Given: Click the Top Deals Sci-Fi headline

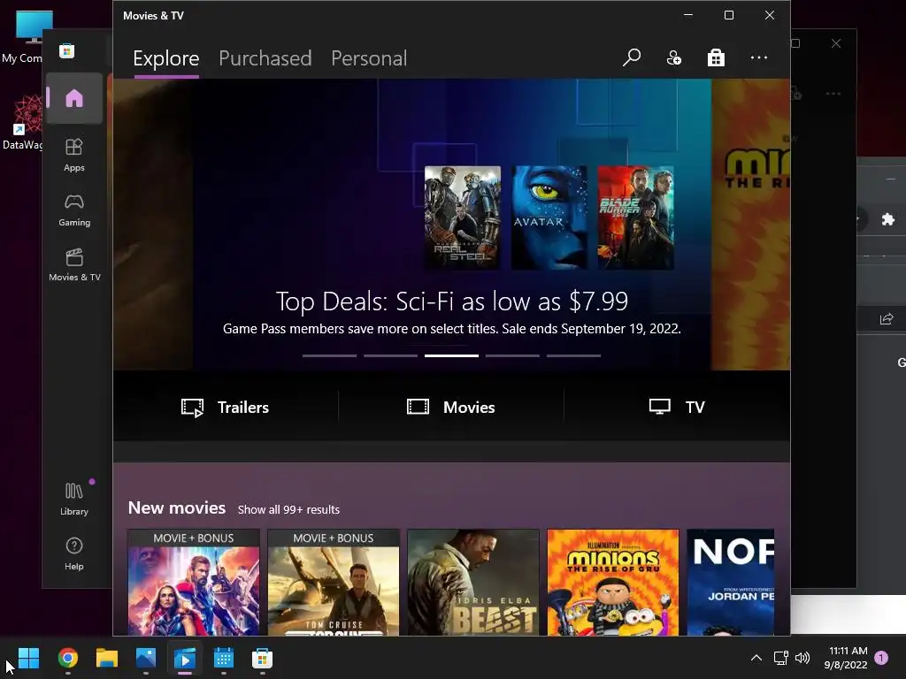Looking at the screenshot, I should (452, 301).
